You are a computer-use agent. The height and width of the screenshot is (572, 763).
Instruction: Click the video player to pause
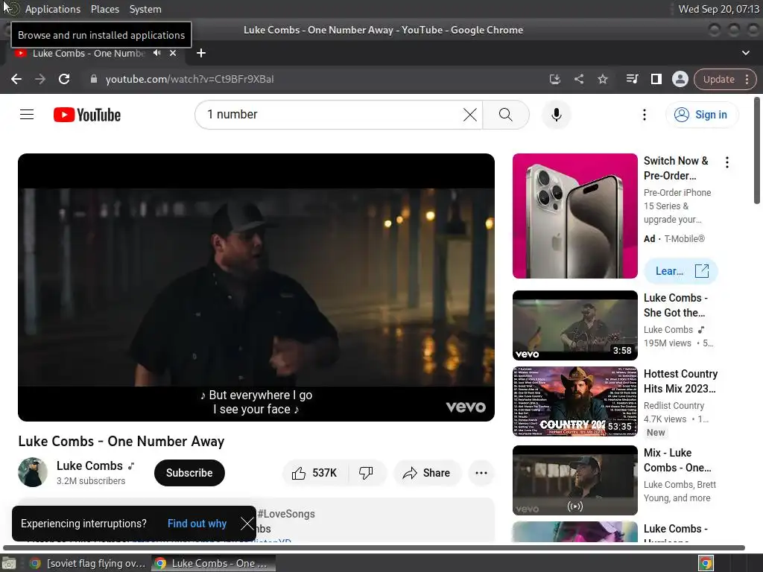256,287
